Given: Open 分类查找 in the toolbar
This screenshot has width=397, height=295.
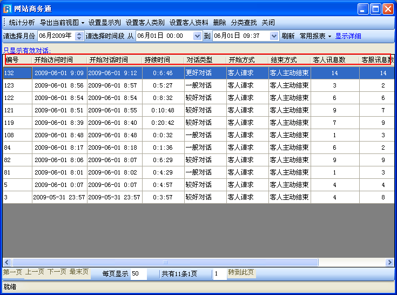Looking at the screenshot, I should point(244,23).
